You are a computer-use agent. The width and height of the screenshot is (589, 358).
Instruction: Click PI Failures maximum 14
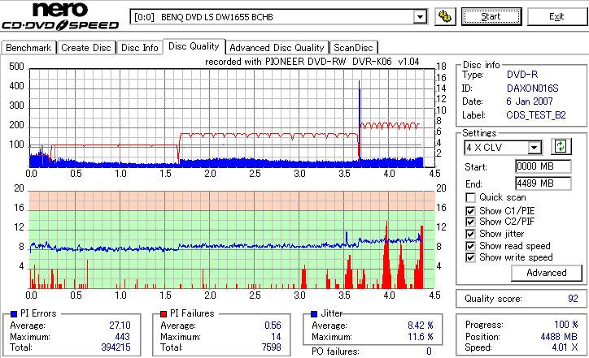pyautogui.click(x=276, y=337)
